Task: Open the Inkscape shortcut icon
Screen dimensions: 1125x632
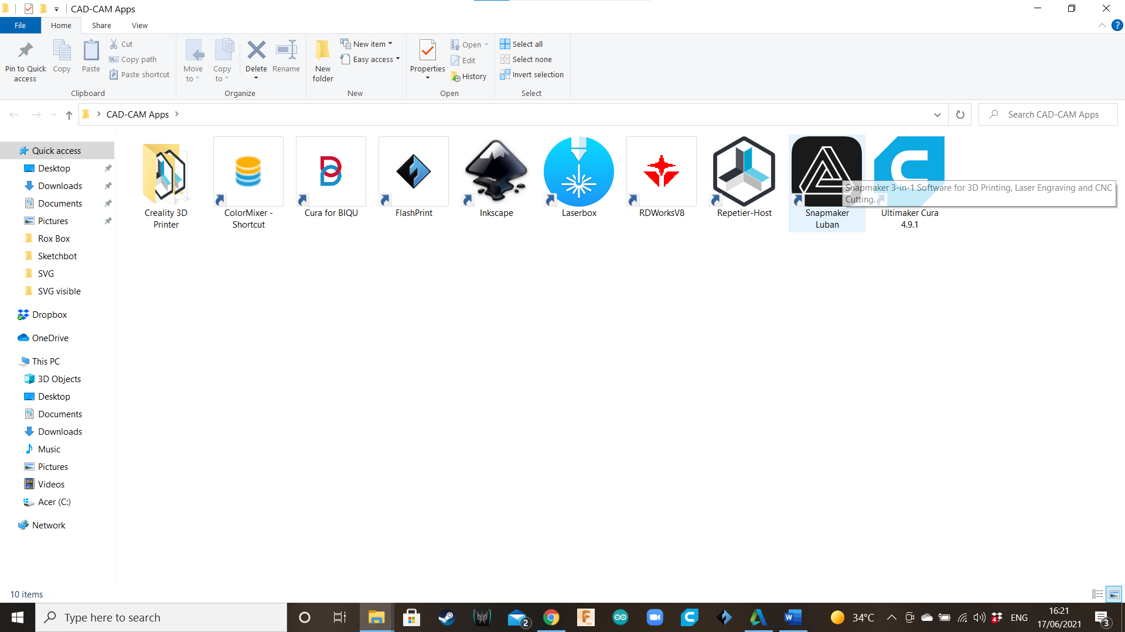Action: click(x=496, y=172)
